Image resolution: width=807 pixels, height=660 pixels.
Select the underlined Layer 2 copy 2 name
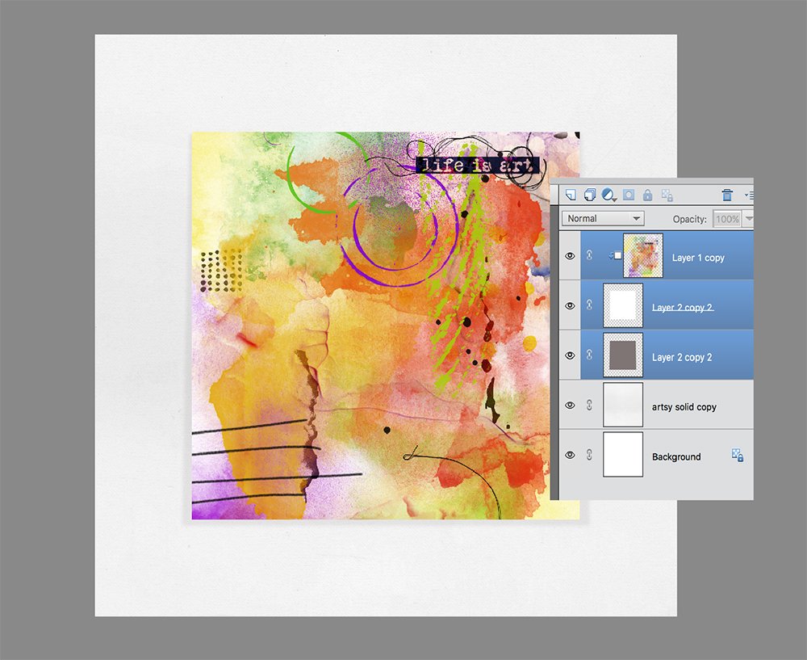(x=683, y=308)
